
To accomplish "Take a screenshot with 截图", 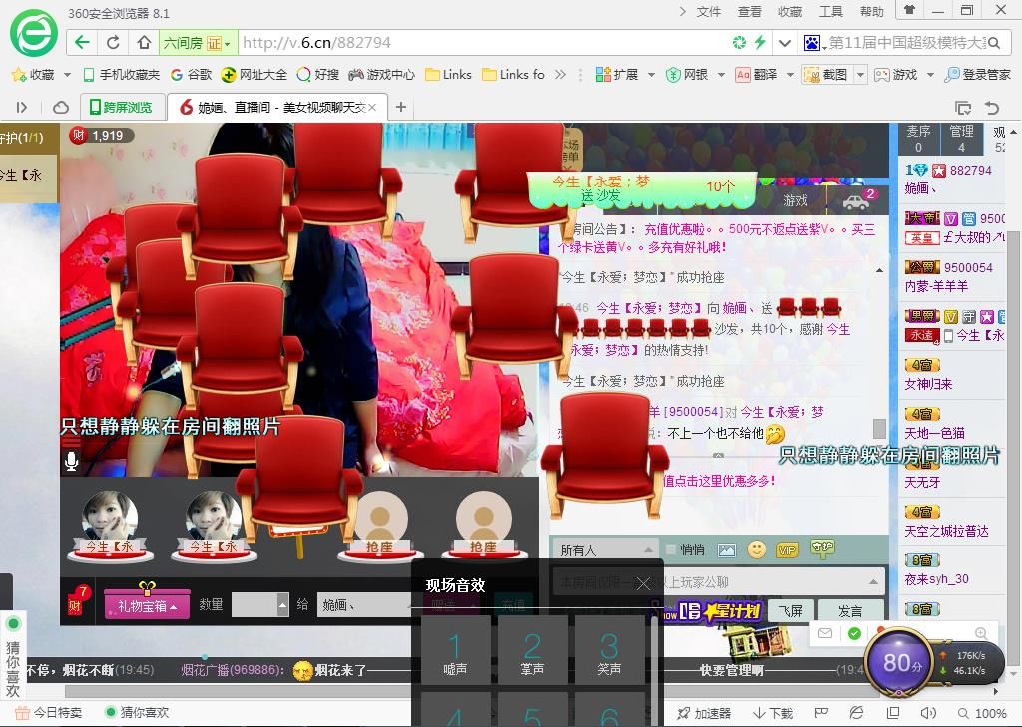I will [826, 74].
